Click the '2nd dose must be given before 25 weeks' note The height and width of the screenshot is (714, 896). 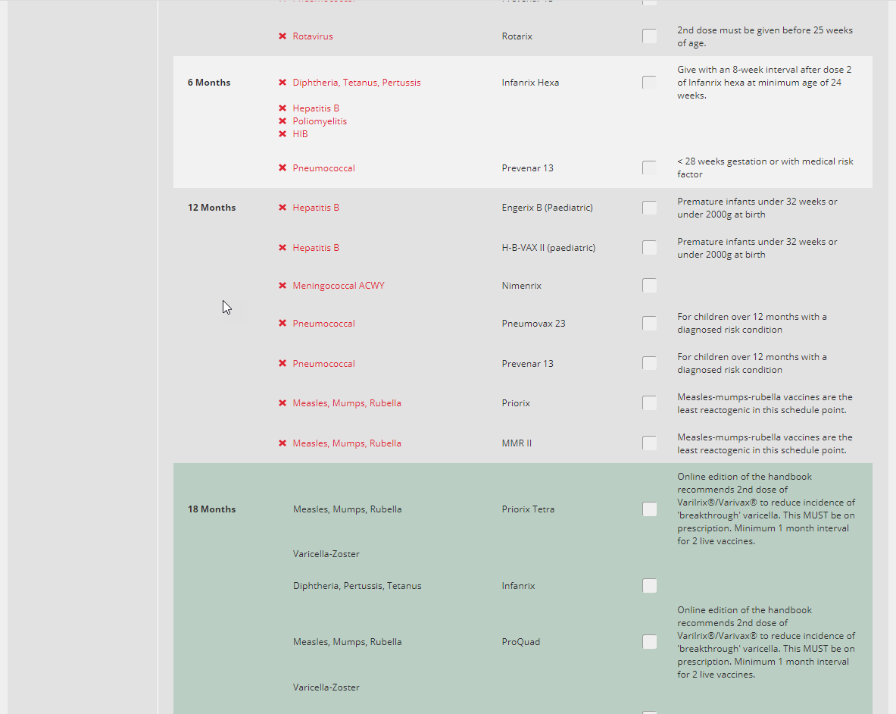765,36
